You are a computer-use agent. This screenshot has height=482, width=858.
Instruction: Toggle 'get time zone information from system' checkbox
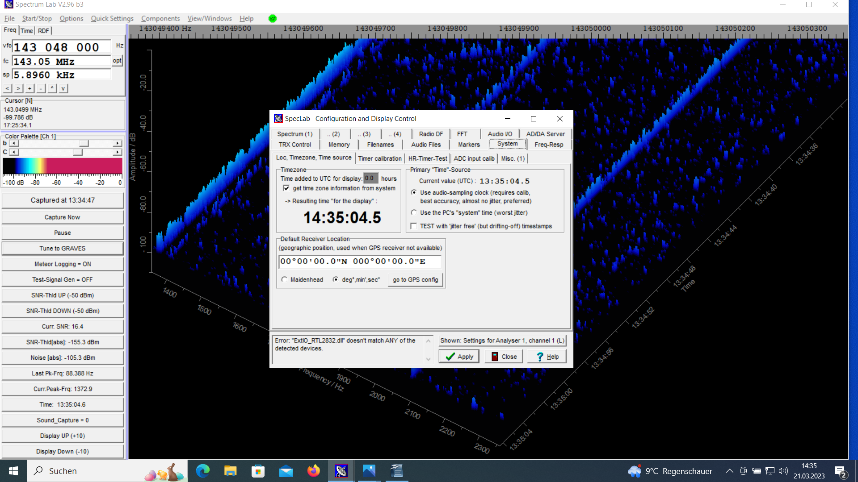tap(286, 188)
